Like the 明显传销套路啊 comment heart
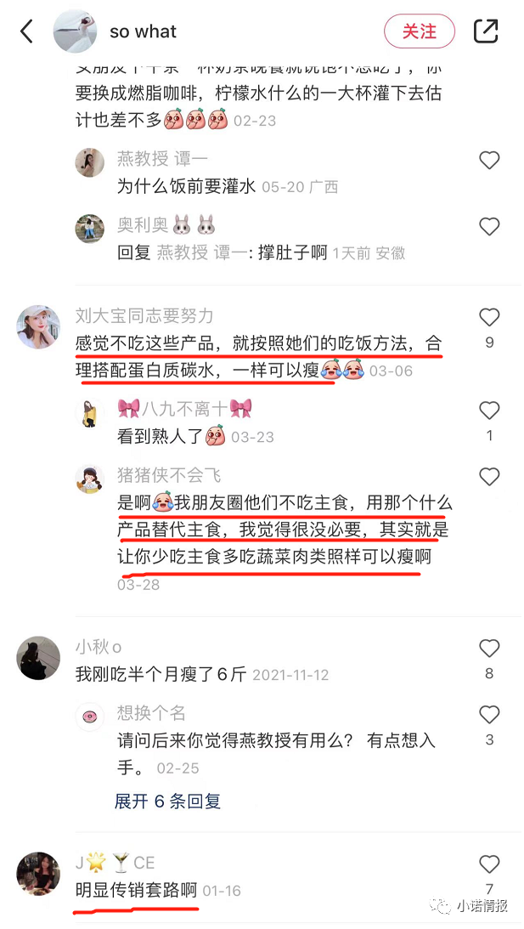524x929 pixels. click(489, 864)
